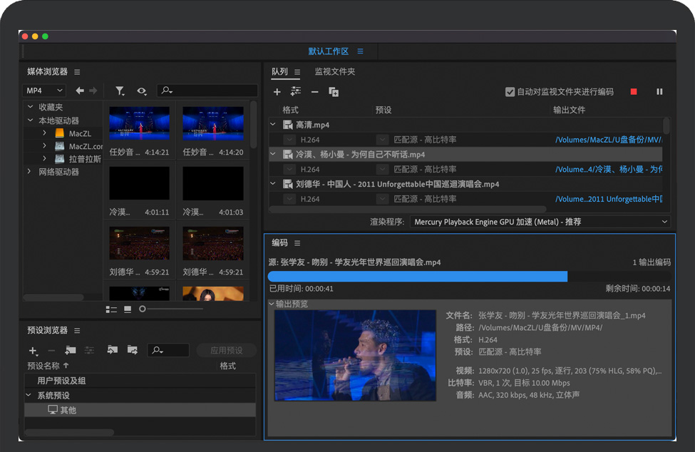Switch media browser to list view
The image size is (695, 452).
111,309
